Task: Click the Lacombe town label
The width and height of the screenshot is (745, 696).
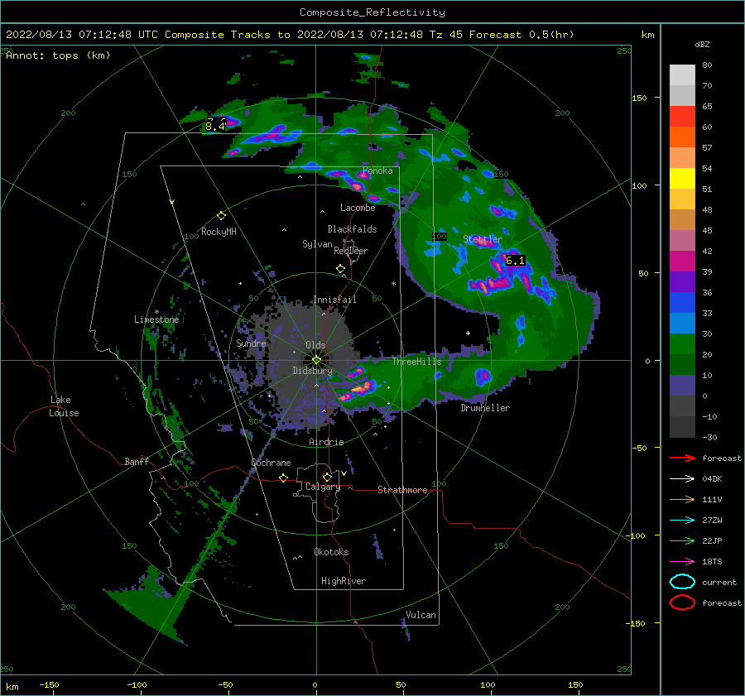Action: click(358, 208)
